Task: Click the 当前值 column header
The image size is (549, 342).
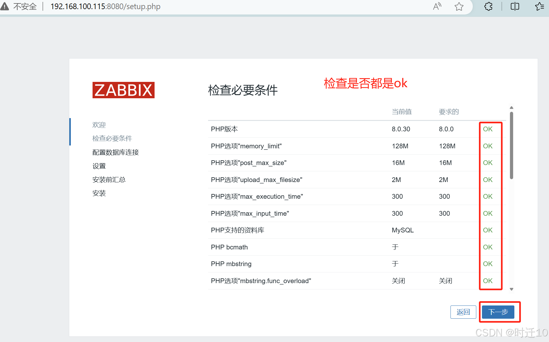Action: click(x=402, y=112)
